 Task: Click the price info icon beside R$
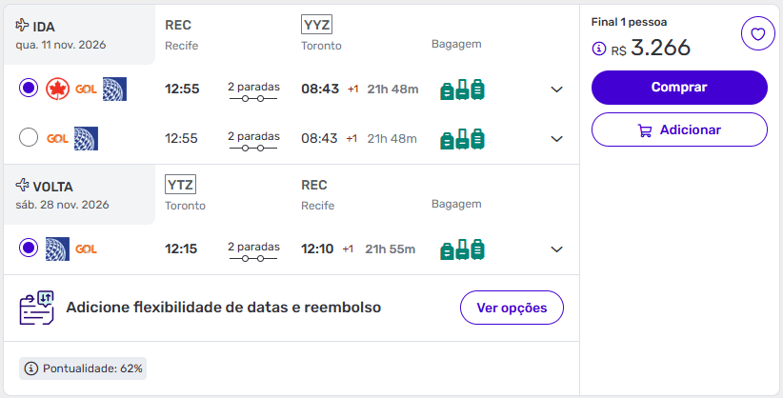tap(599, 49)
